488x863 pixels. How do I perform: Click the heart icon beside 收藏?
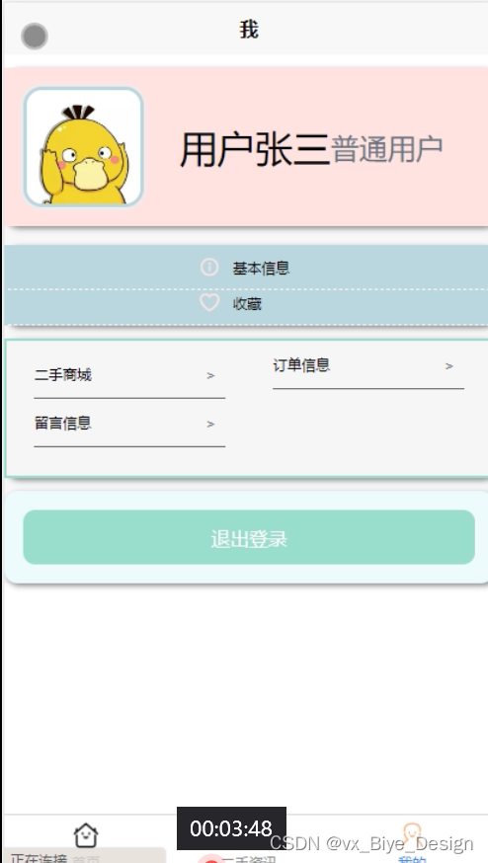click(x=209, y=303)
